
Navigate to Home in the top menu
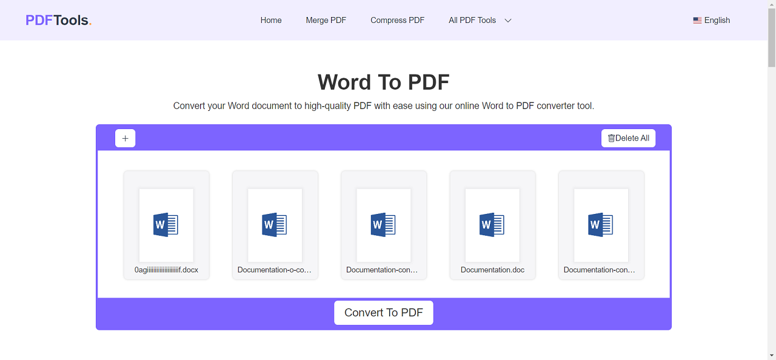pyautogui.click(x=271, y=20)
